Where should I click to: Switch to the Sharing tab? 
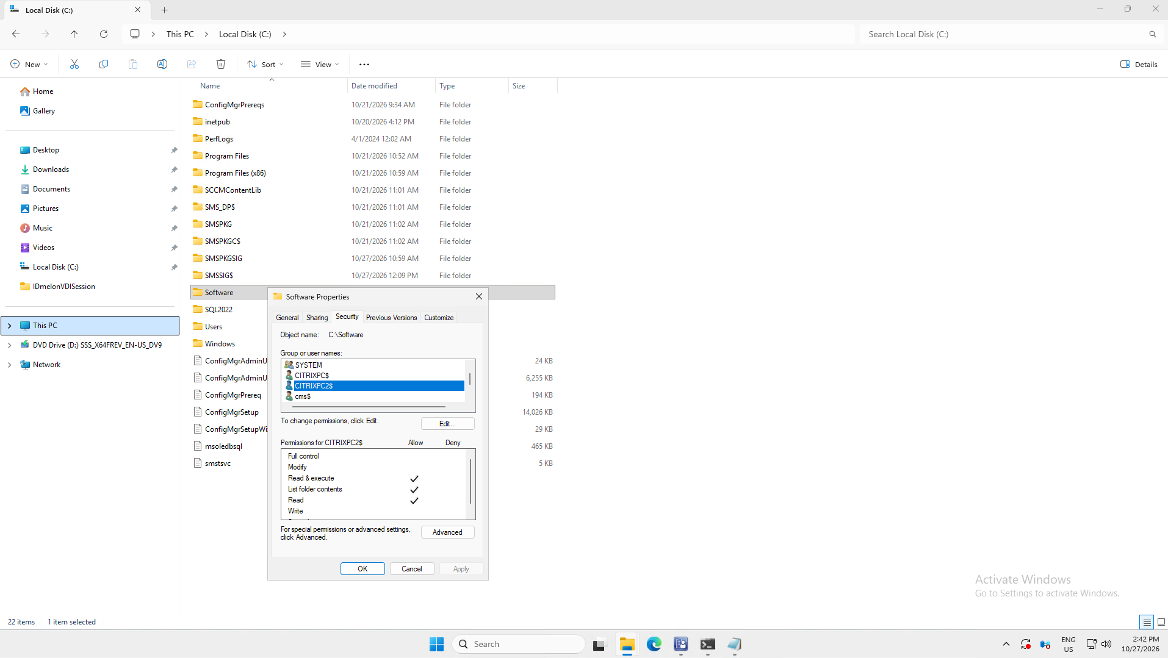pyautogui.click(x=317, y=318)
